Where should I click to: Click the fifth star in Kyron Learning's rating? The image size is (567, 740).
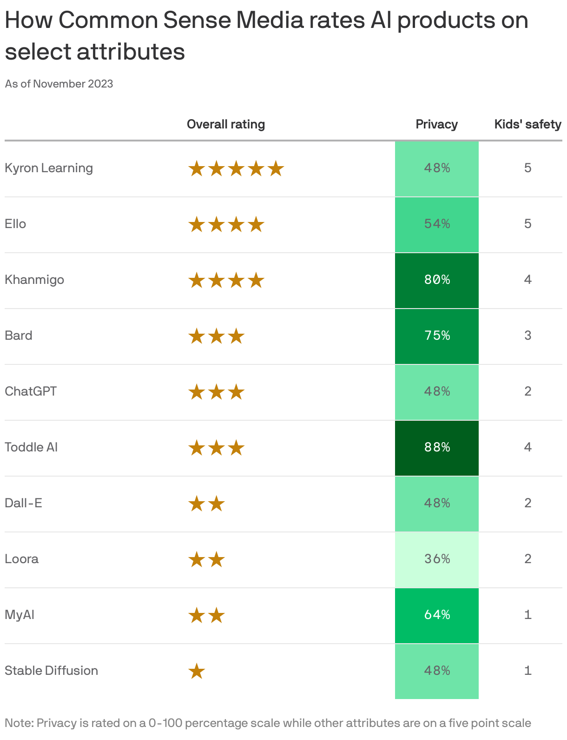pyautogui.click(x=276, y=169)
